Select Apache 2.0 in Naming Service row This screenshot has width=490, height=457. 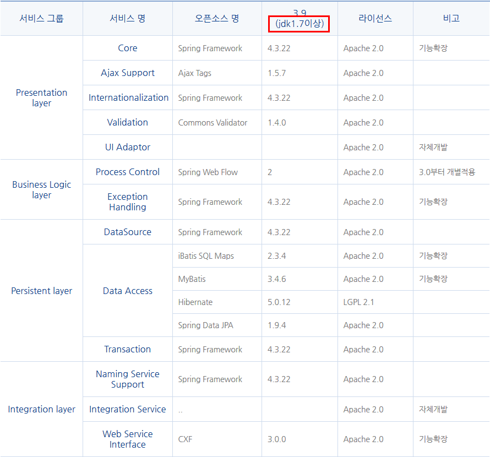click(375, 379)
